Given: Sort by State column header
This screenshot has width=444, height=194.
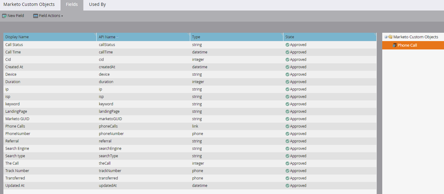Looking at the screenshot, I should point(290,37).
